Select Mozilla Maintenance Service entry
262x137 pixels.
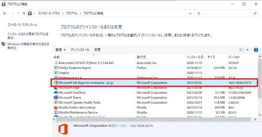point(78,112)
